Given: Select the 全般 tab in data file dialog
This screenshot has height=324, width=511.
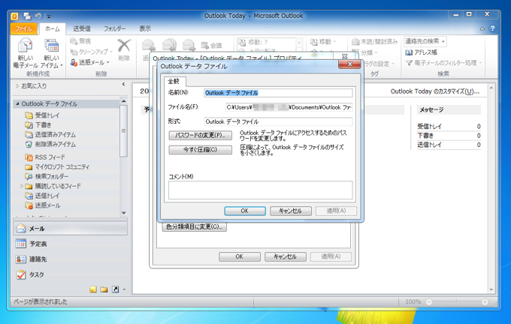Looking at the screenshot, I should pyautogui.click(x=174, y=81).
